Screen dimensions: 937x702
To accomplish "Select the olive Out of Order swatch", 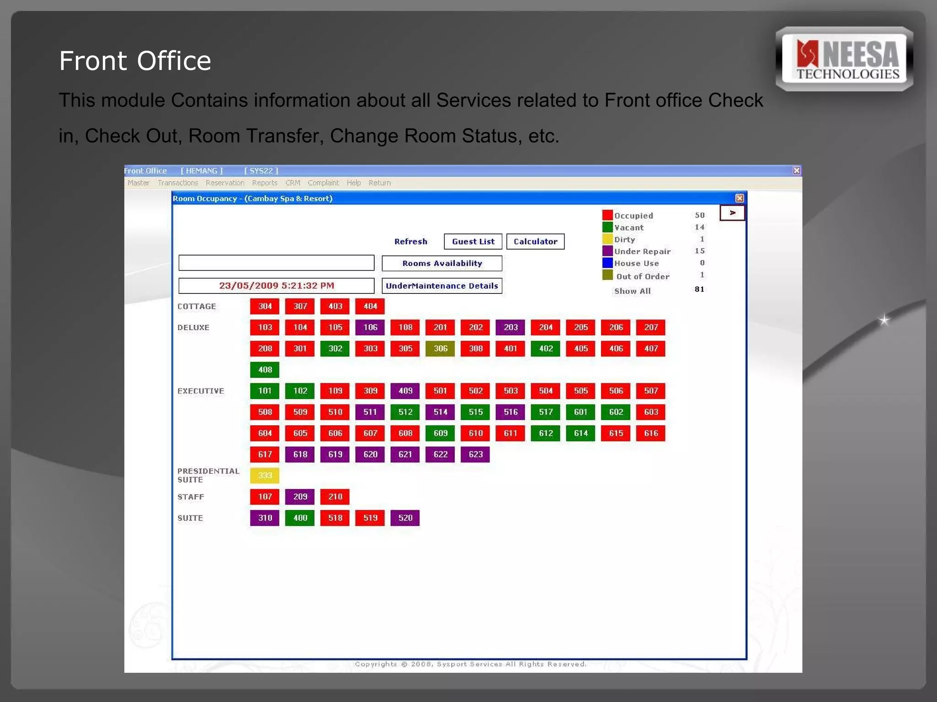I will coord(608,275).
